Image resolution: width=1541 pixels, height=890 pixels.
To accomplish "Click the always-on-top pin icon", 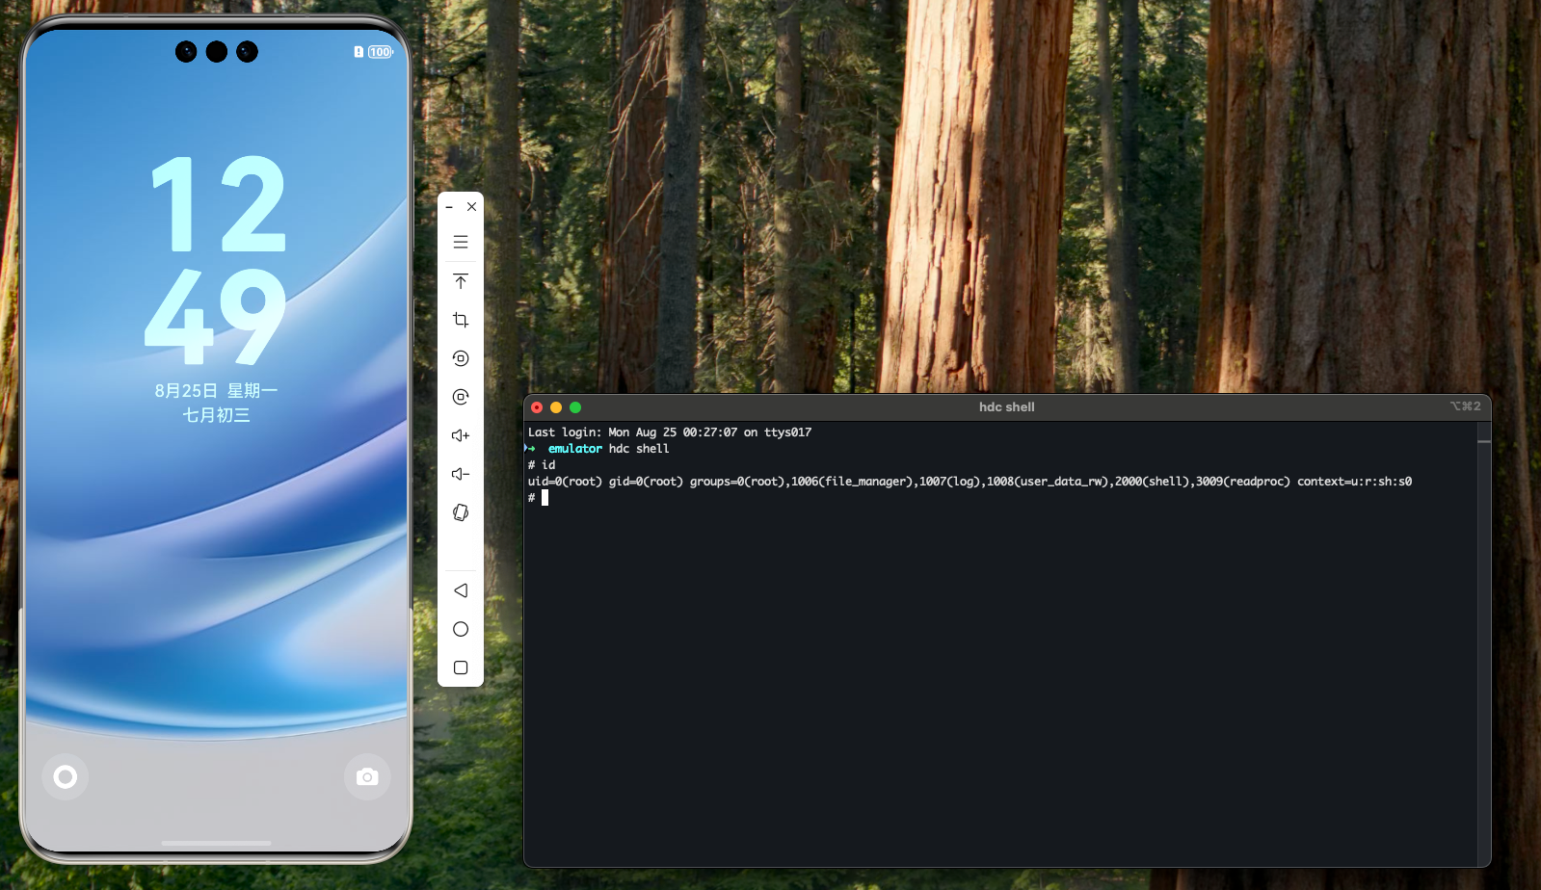I will (x=461, y=281).
